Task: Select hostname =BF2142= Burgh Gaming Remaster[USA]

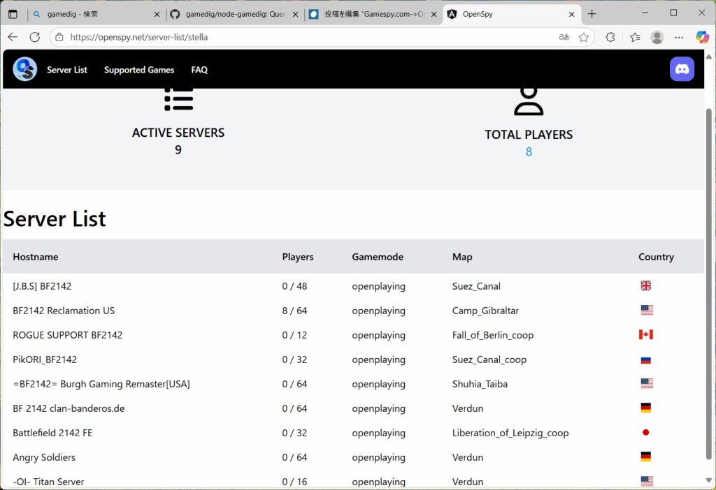Action: [x=101, y=384]
